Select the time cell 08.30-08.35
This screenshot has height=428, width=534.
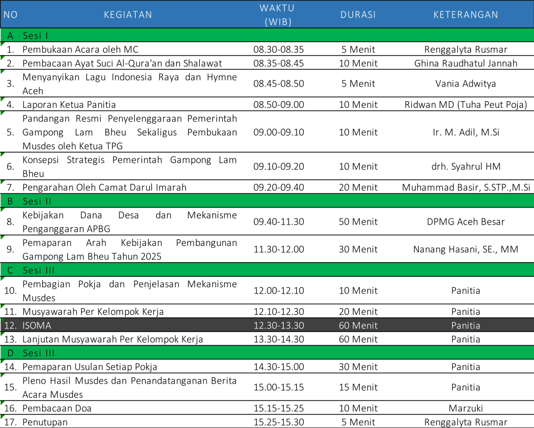[x=278, y=50]
